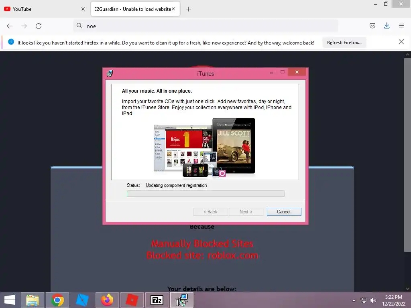
Task: Click the search magnifier in the address bar
Action: (x=79, y=26)
